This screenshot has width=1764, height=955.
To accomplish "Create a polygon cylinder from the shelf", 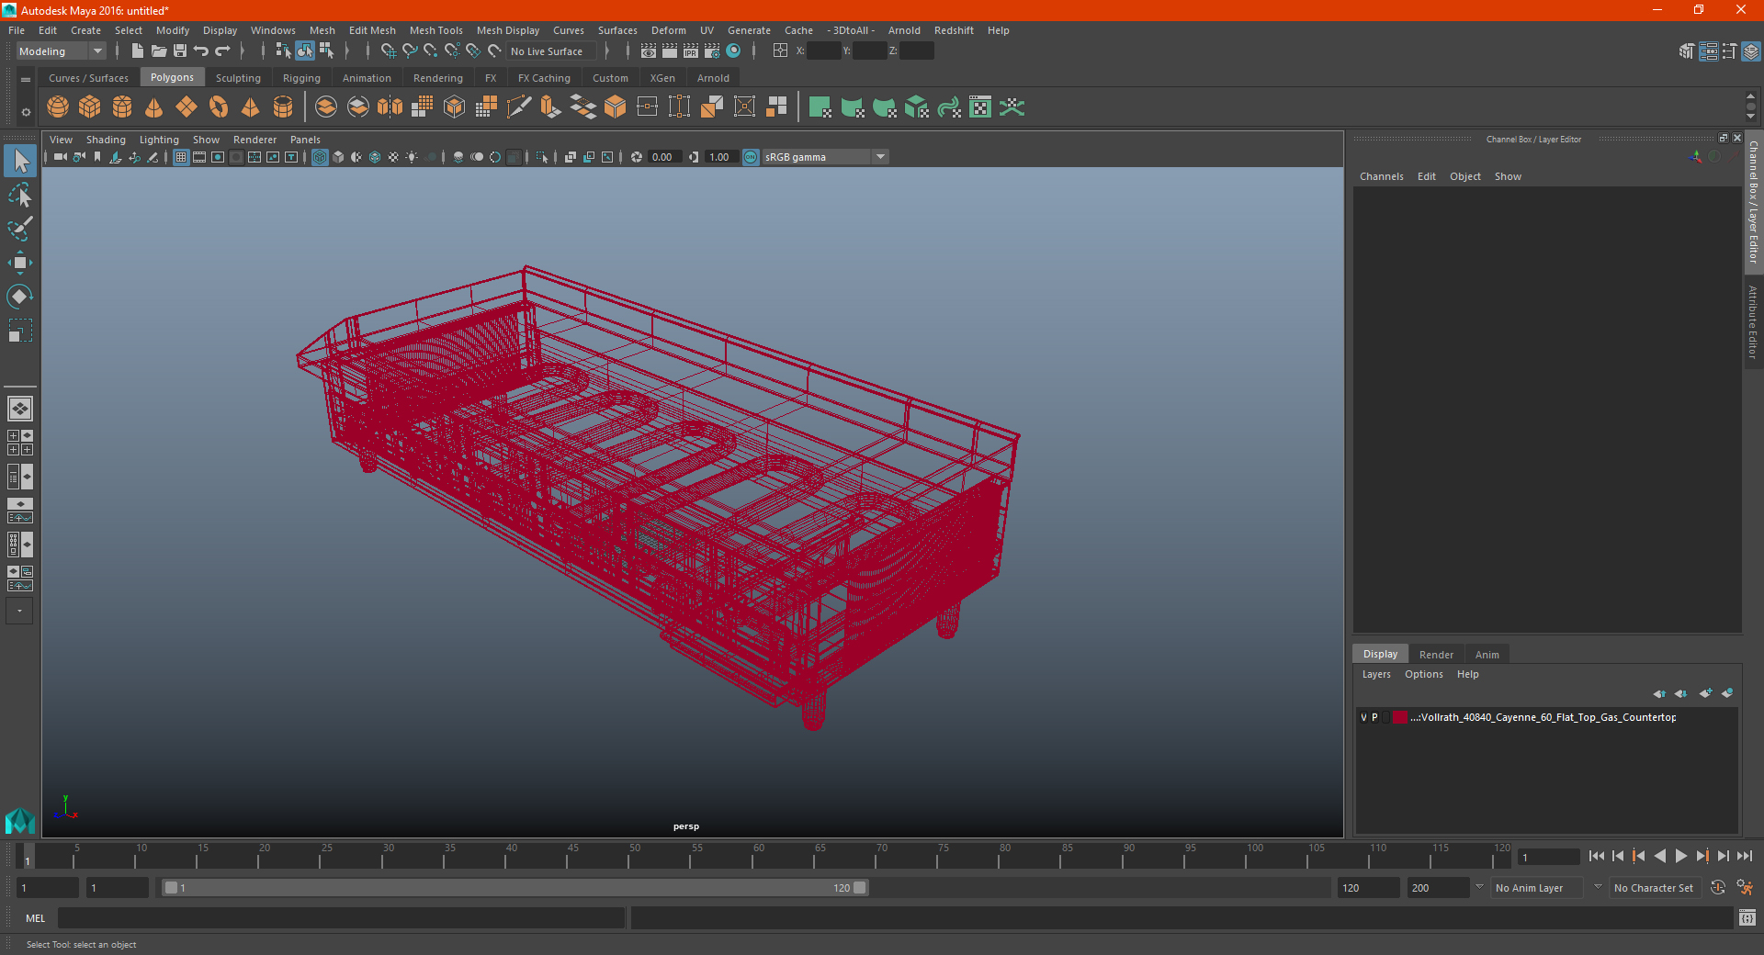I will pos(122,107).
